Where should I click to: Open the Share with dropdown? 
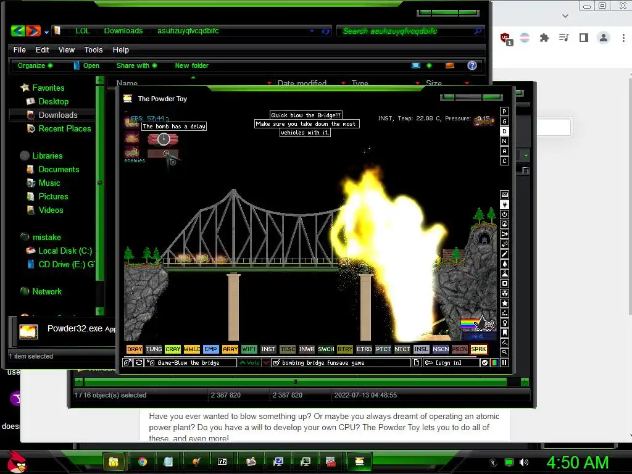136,65
